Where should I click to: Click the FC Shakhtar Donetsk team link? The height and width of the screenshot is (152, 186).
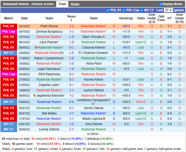tap(93, 53)
